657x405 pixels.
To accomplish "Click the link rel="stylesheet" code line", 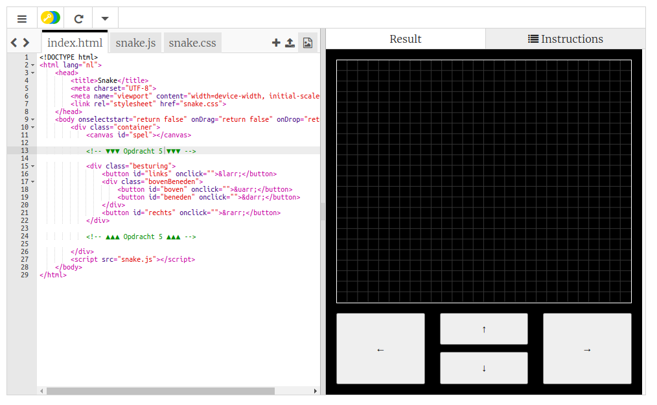I will (148, 104).
